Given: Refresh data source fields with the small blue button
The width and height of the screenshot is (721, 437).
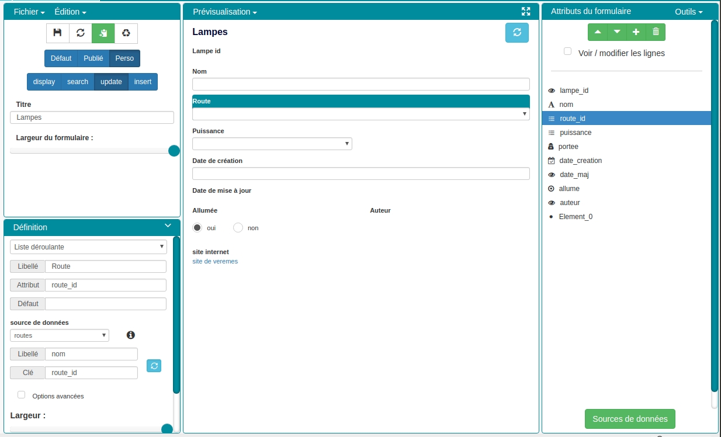Looking at the screenshot, I should [x=154, y=366].
